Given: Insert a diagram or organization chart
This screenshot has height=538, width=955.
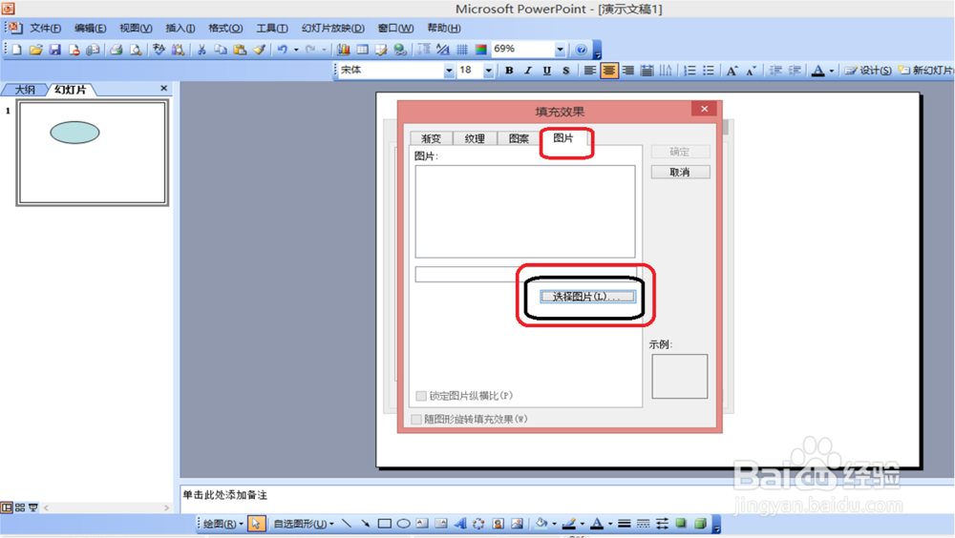Looking at the screenshot, I should [x=478, y=524].
